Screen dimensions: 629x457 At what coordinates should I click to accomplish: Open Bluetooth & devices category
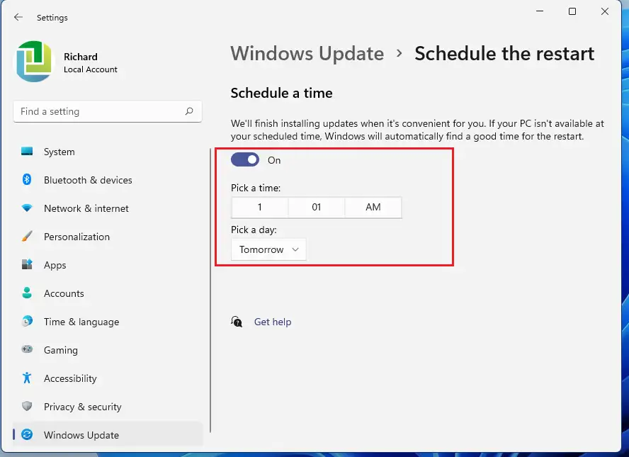click(108, 180)
